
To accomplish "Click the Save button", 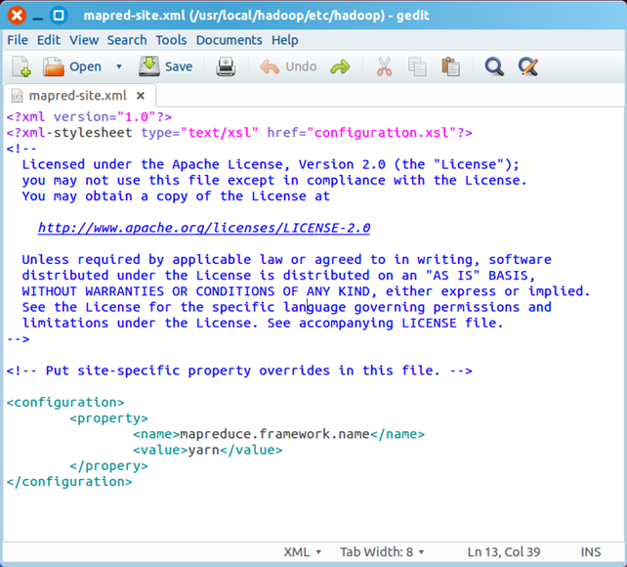I will click(166, 66).
